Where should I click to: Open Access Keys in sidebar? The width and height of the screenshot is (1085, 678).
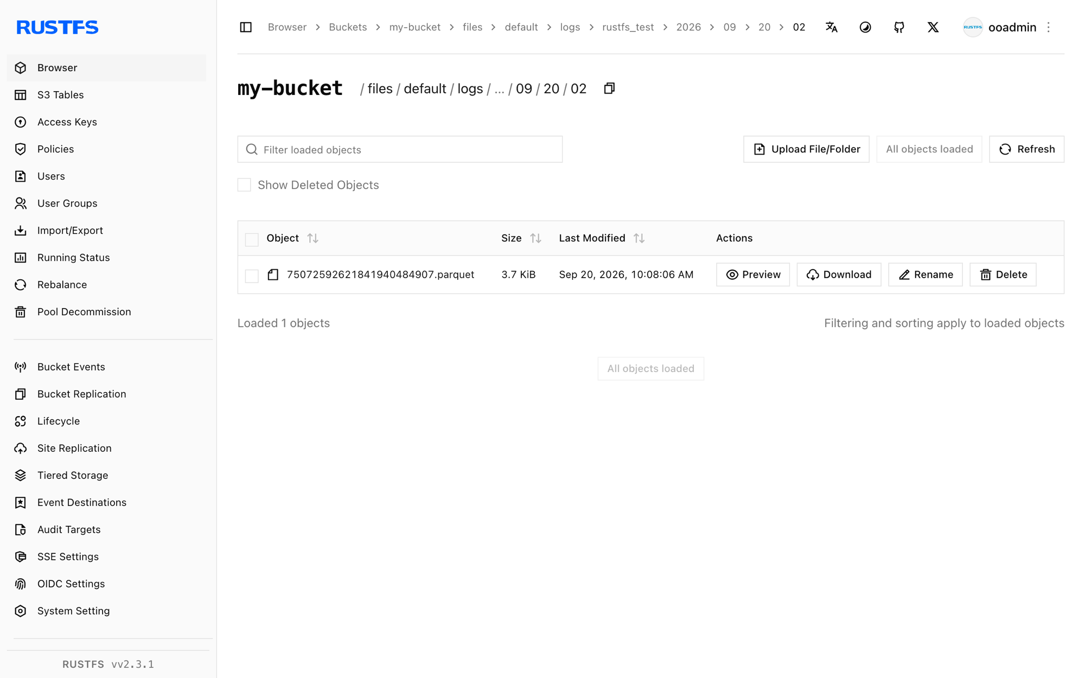(x=106, y=122)
